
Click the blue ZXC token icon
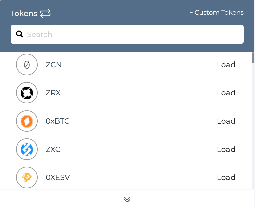tap(27, 149)
